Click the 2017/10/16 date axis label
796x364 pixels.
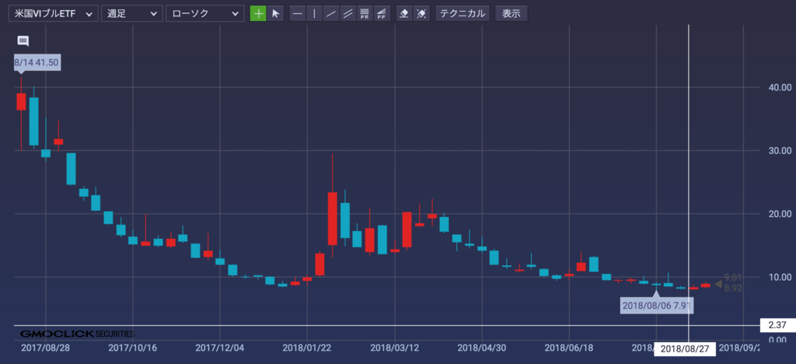[132, 348]
